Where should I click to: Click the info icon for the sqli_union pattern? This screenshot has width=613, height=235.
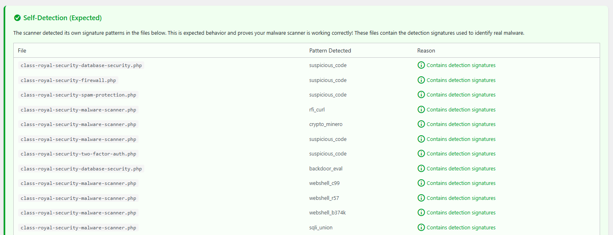click(421, 227)
